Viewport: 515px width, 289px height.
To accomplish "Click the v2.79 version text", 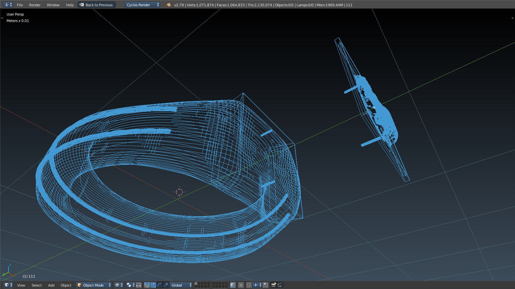I will click(179, 5).
